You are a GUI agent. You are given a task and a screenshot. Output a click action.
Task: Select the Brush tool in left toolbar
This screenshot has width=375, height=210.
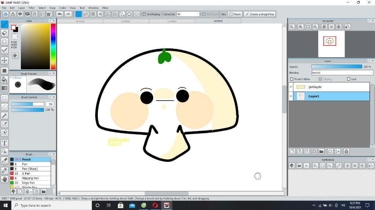tap(4, 24)
